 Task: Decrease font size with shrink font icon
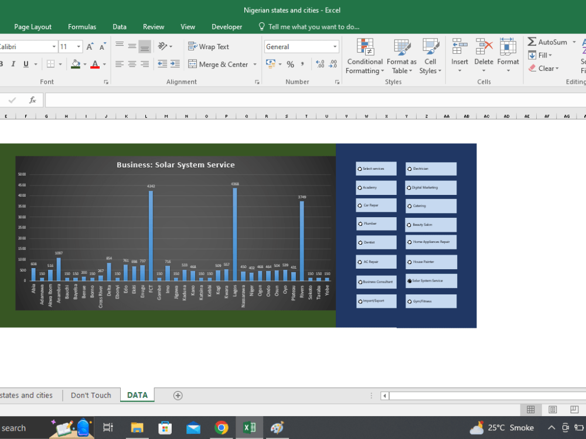(x=103, y=47)
